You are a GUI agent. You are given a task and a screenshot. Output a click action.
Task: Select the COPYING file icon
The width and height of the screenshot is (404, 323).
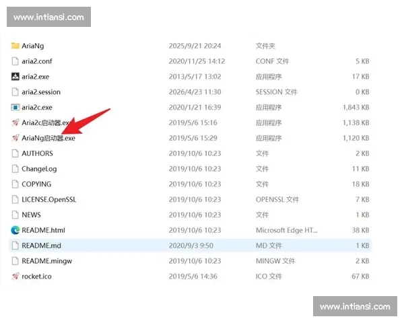pyautogui.click(x=15, y=184)
